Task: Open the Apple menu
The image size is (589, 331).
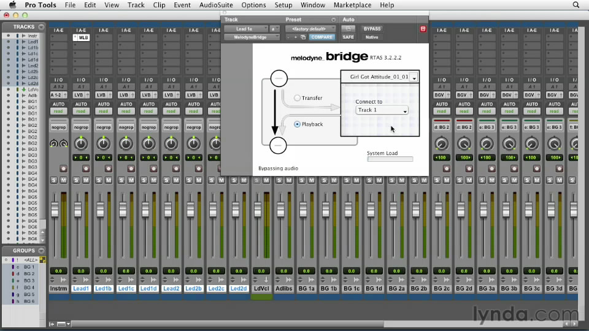Action: 12,5
